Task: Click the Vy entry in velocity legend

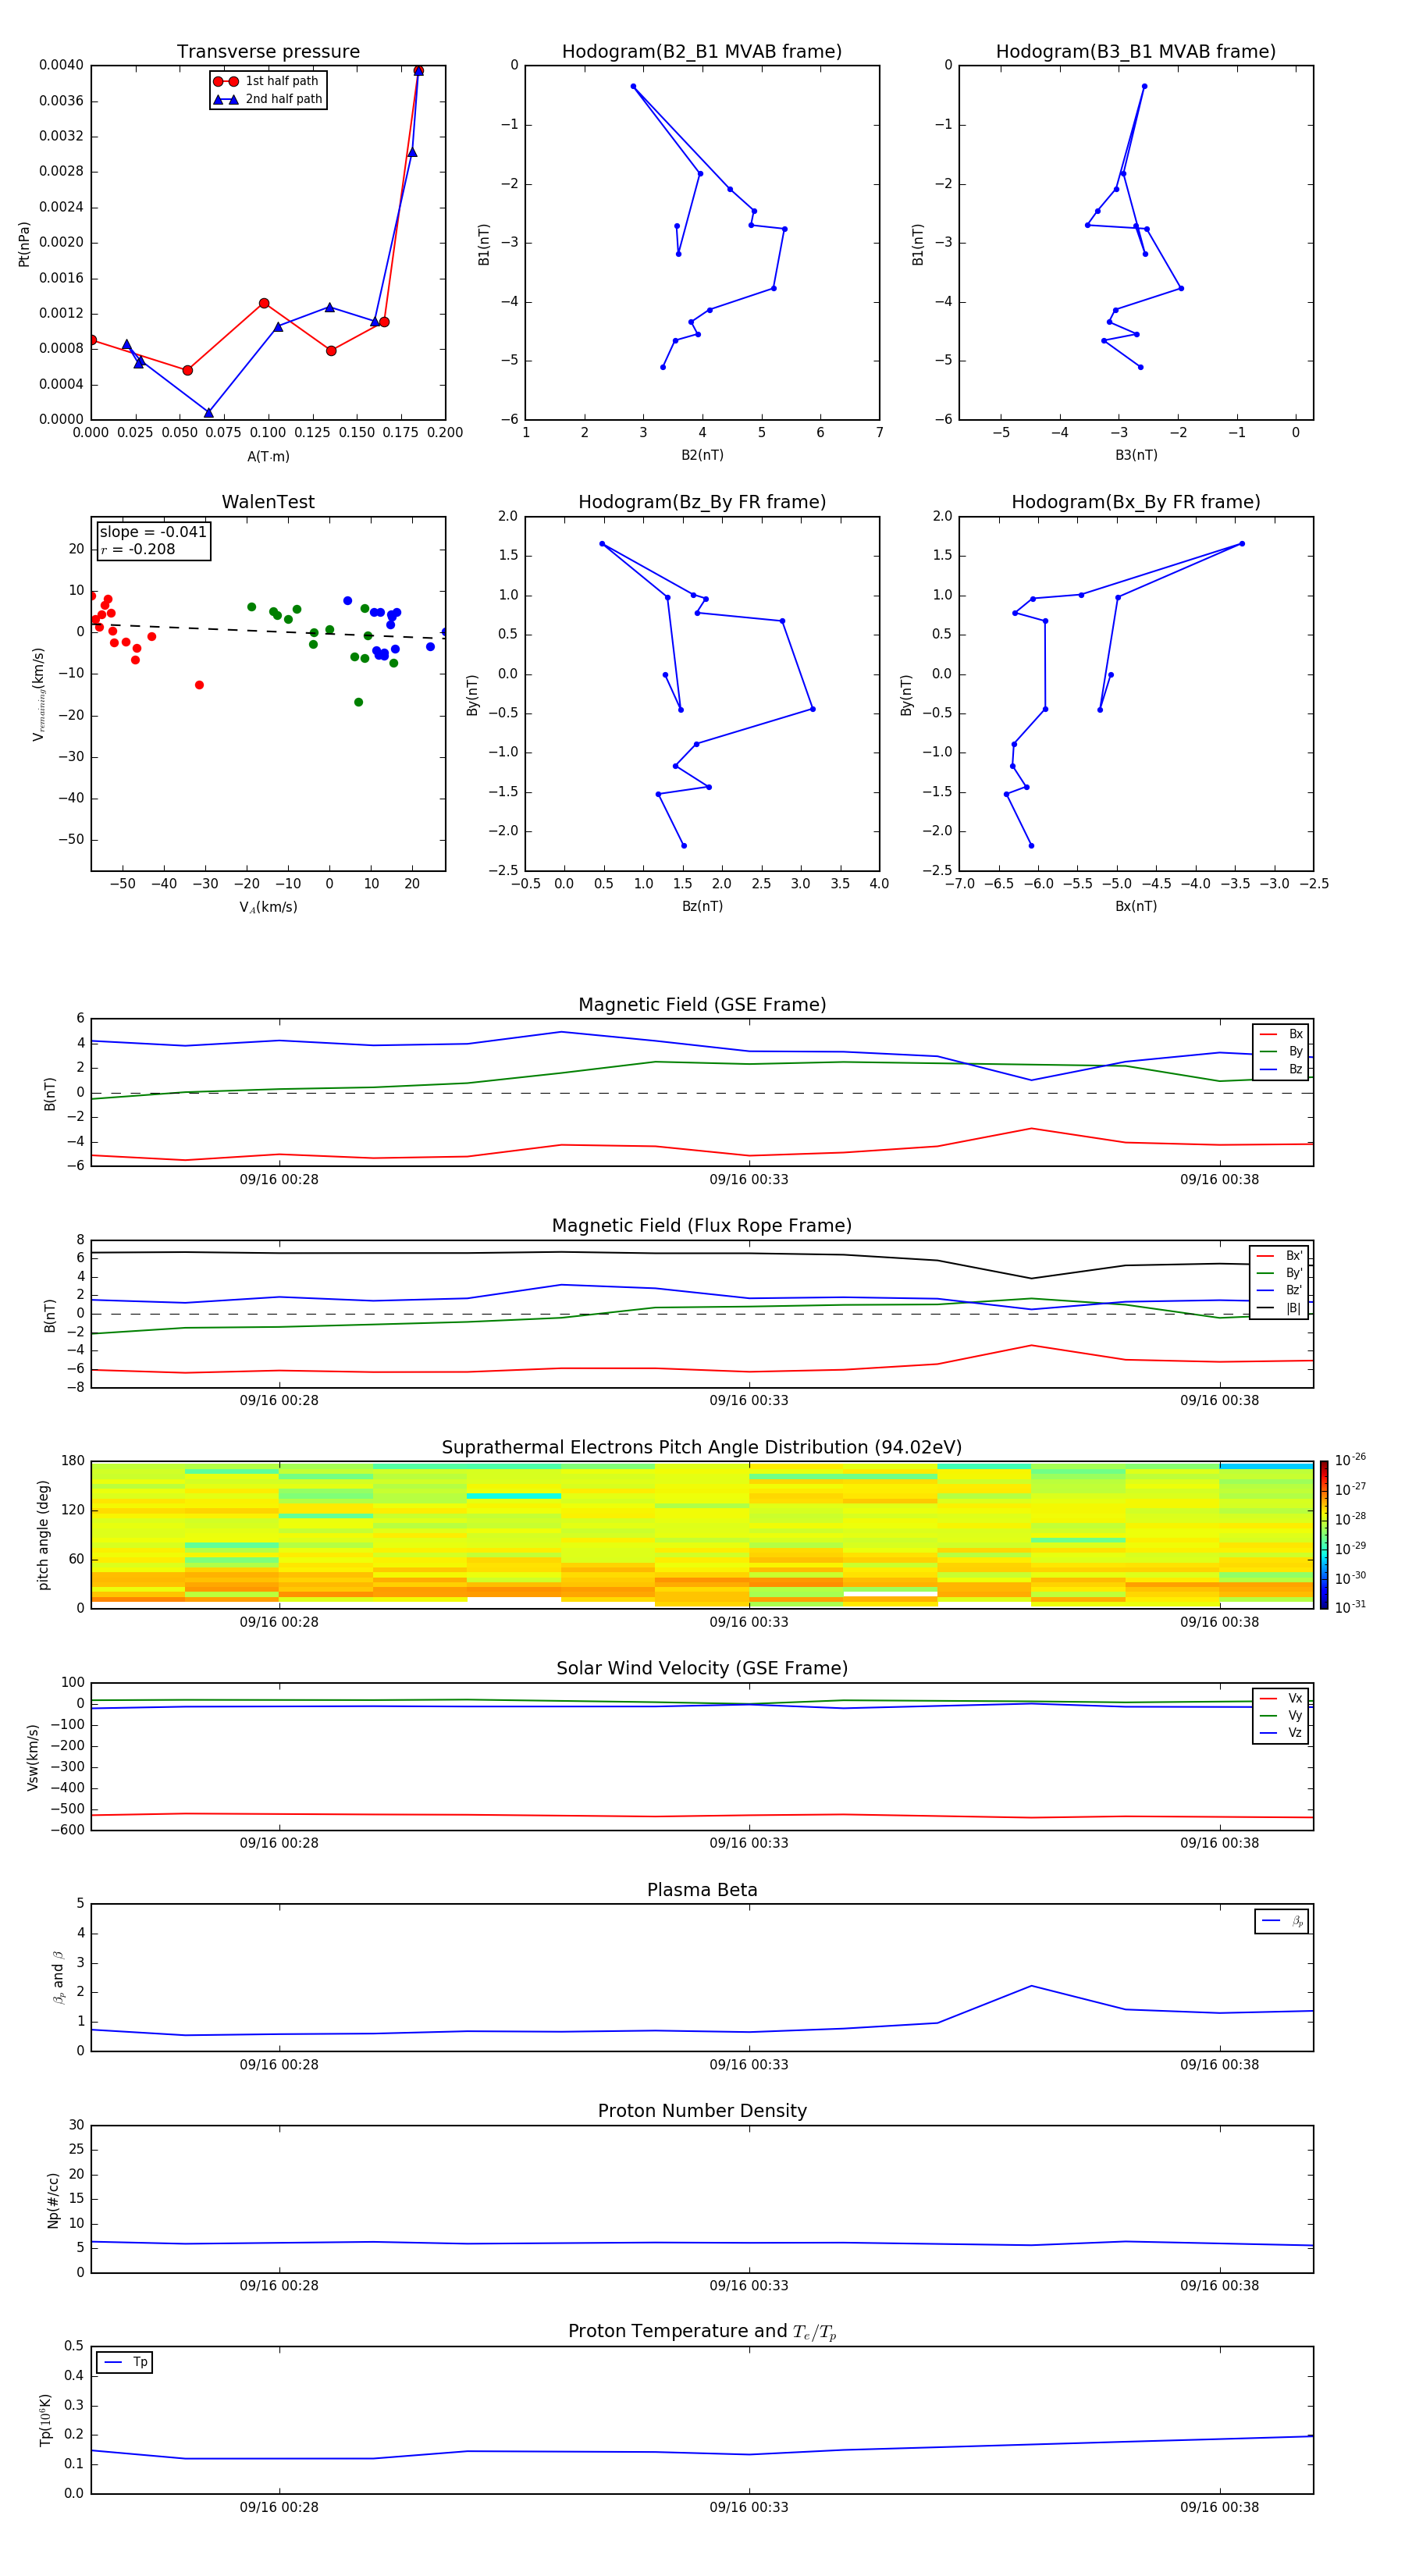Action: 1280,1715
